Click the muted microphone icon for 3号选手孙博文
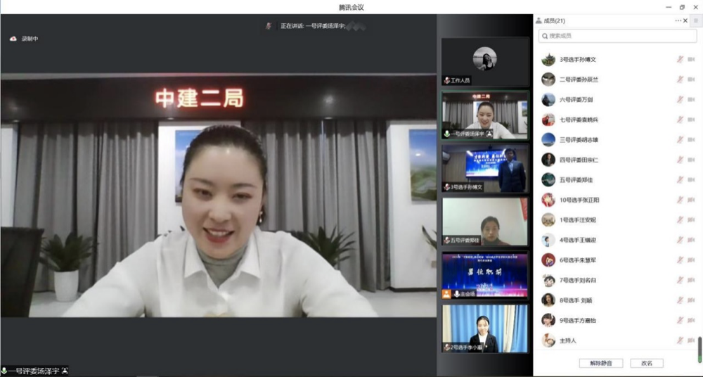The width and height of the screenshot is (703, 377). (680, 60)
